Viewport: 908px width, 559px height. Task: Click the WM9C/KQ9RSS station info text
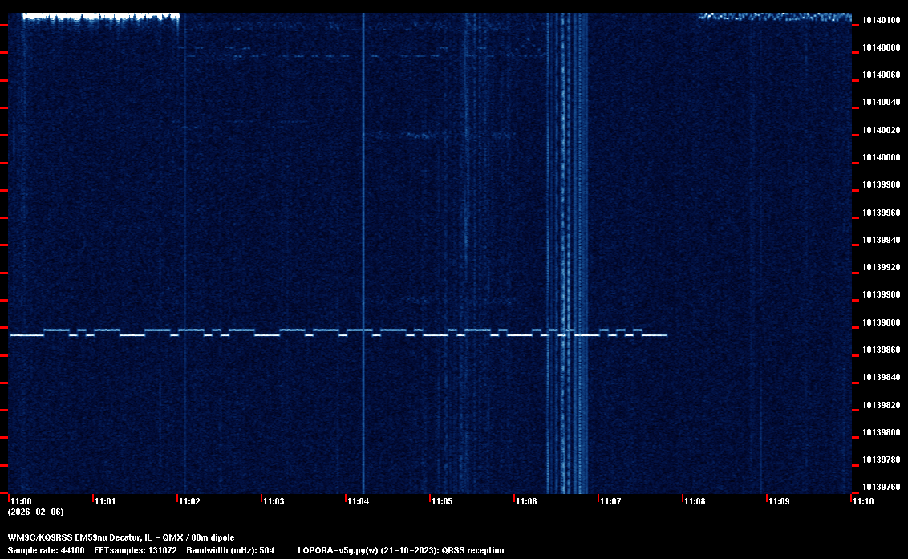(121, 537)
